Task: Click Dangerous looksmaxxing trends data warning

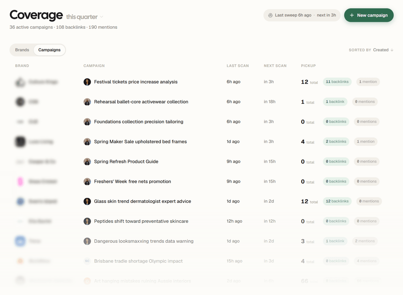Action: 144,241
